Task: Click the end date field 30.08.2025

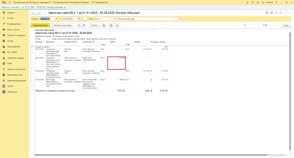Action: (x=70, y=19)
